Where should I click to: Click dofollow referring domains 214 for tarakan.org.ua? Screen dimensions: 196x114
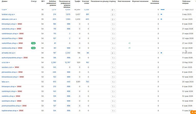tap(54, 14)
